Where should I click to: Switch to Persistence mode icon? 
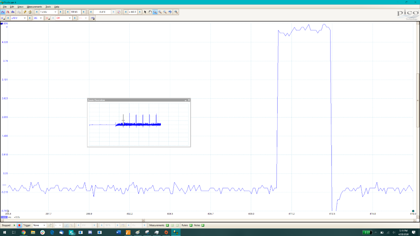(x=8, y=12)
